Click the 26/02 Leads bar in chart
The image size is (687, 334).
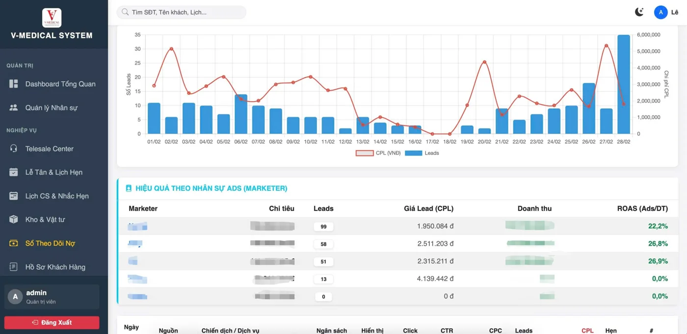click(589, 108)
